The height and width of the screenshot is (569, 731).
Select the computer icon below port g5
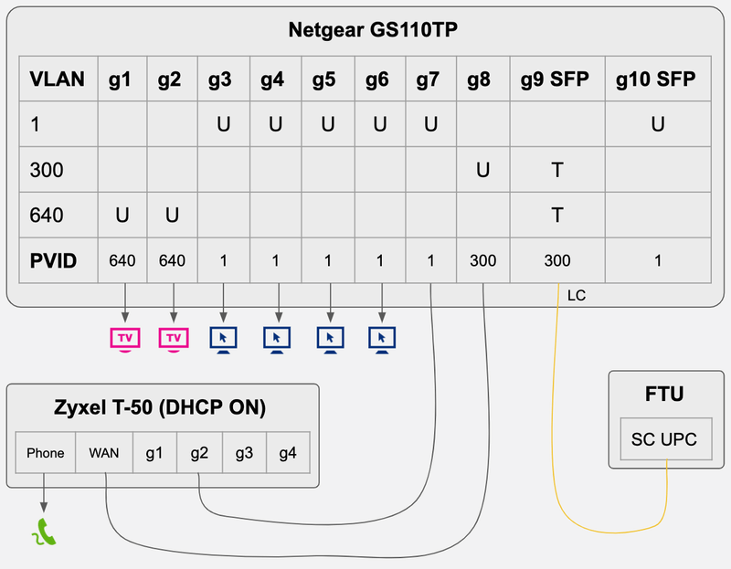[x=331, y=340]
